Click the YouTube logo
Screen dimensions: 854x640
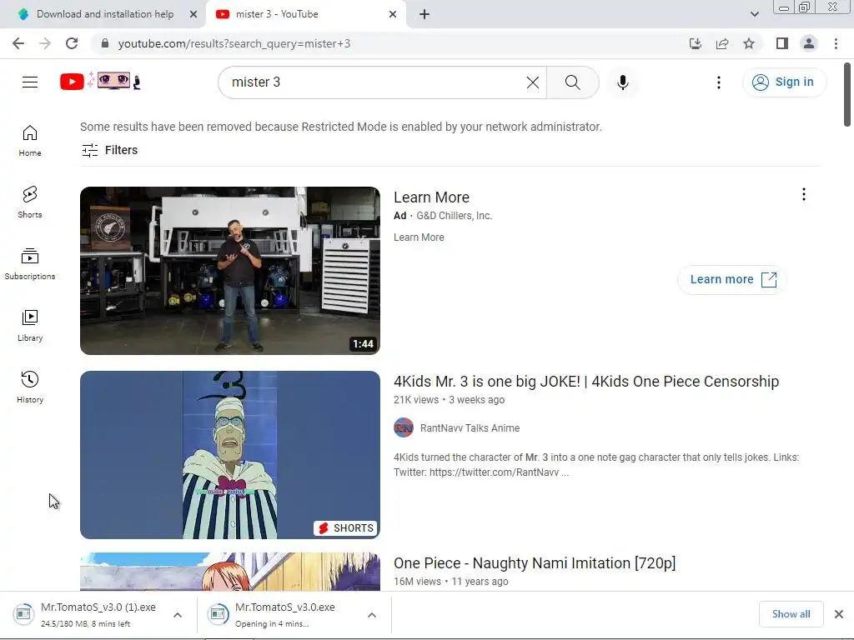[x=100, y=82]
